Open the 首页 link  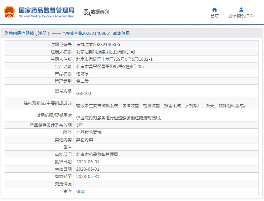[214, 16]
